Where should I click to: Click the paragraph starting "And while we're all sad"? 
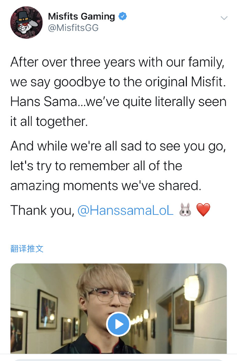(118, 166)
